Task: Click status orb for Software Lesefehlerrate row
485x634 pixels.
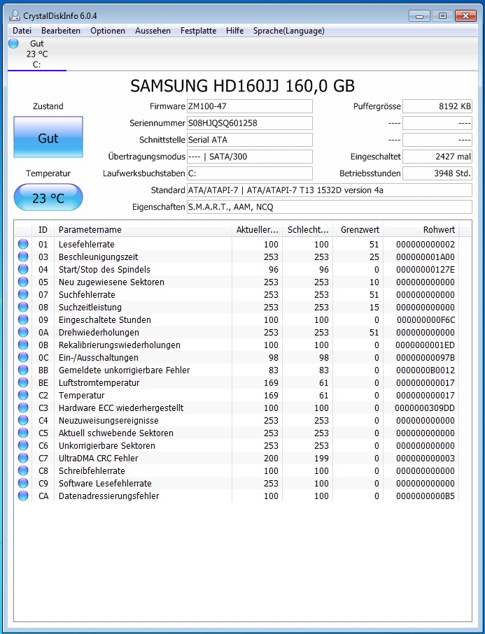Action: point(23,483)
